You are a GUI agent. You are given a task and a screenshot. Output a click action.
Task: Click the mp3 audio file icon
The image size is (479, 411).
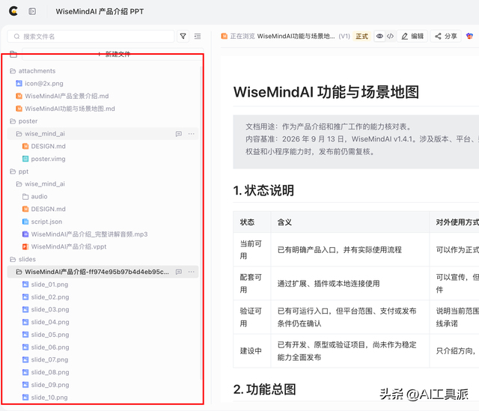click(x=25, y=234)
